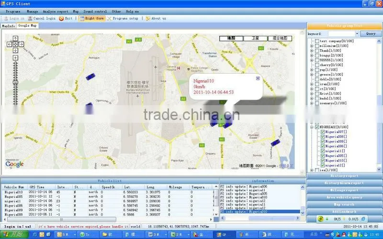Click into the keyword input field
The height and width of the screenshot is (239, 383).
tap(341, 33)
